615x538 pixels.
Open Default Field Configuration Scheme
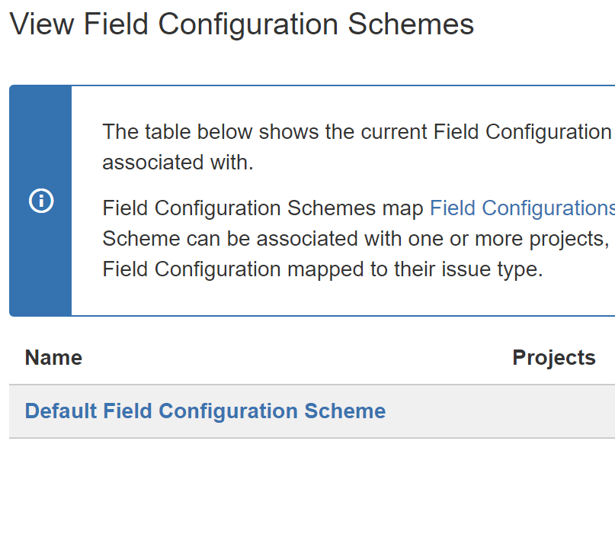pos(205,411)
